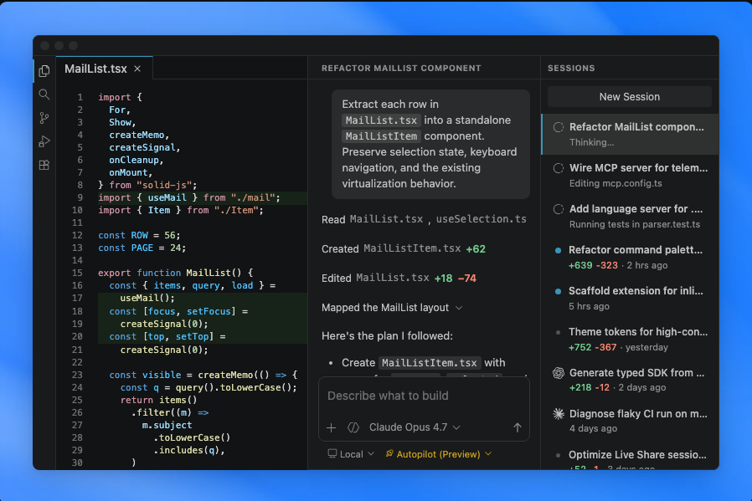Click the blue dot of Refactor command palette session
The width and height of the screenshot is (752, 501).
pos(558,251)
